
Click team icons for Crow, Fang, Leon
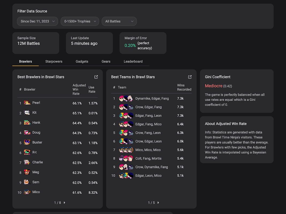click(126, 133)
